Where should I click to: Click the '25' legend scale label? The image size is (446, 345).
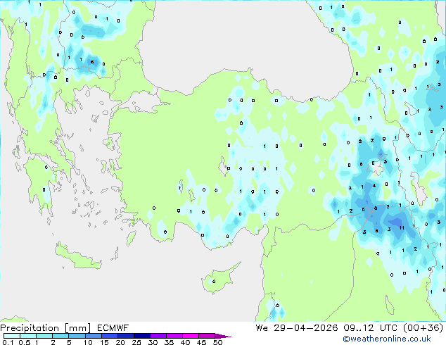pyautogui.click(x=136, y=342)
